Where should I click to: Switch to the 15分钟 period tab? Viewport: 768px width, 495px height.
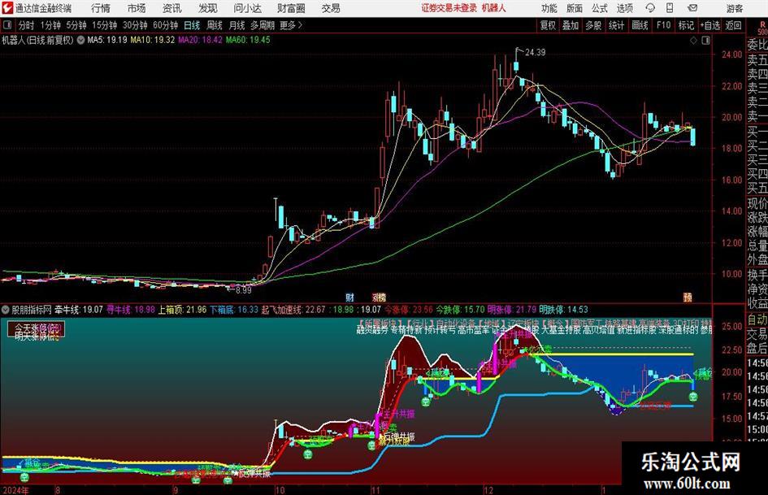click(105, 25)
